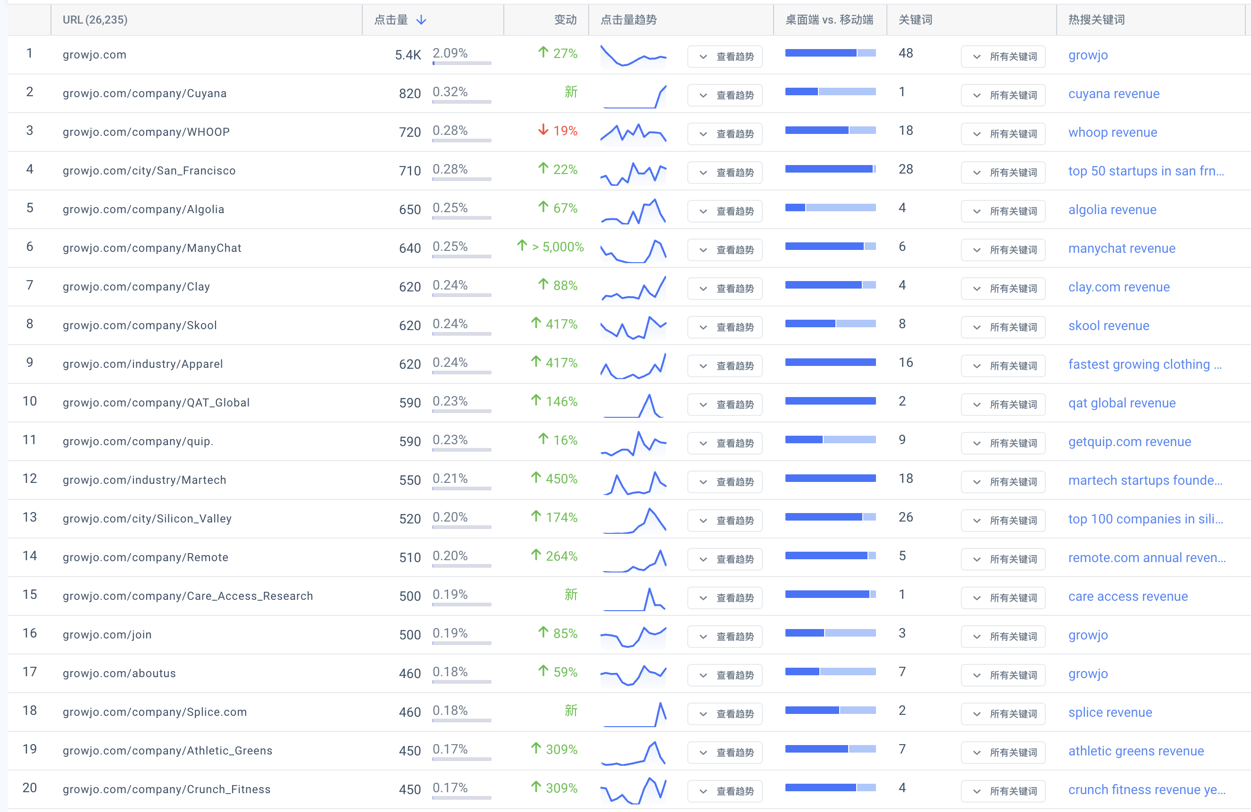Click the red 19% decrease in WHOOP row
1251x812 pixels.
click(x=558, y=130)
